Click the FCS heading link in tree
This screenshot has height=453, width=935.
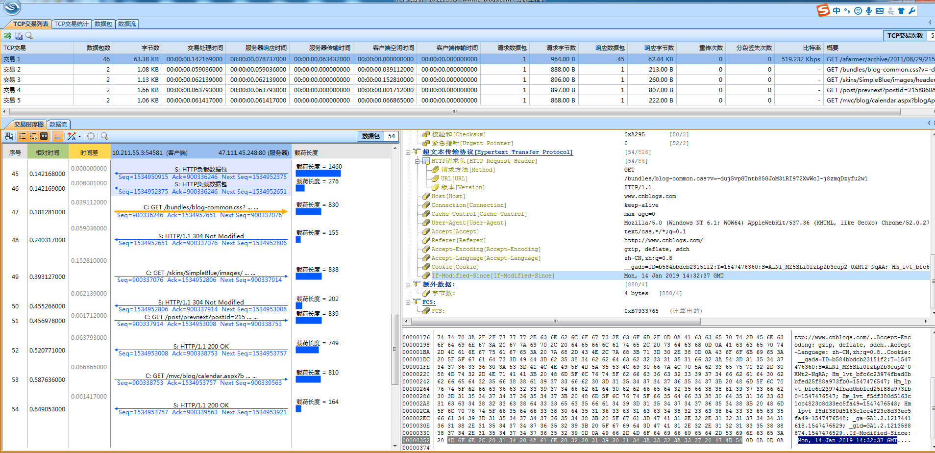click(x=428, y=302)
